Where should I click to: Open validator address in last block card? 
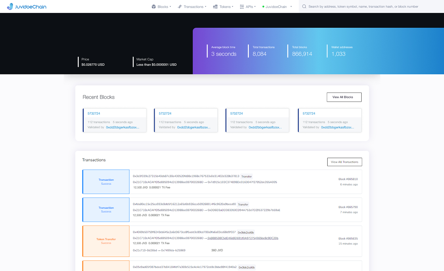click(x=337, y=127)
